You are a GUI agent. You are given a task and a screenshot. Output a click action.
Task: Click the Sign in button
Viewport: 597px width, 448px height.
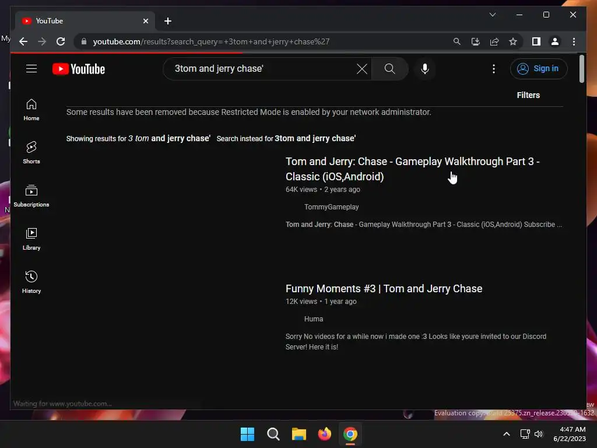(538, 69)
